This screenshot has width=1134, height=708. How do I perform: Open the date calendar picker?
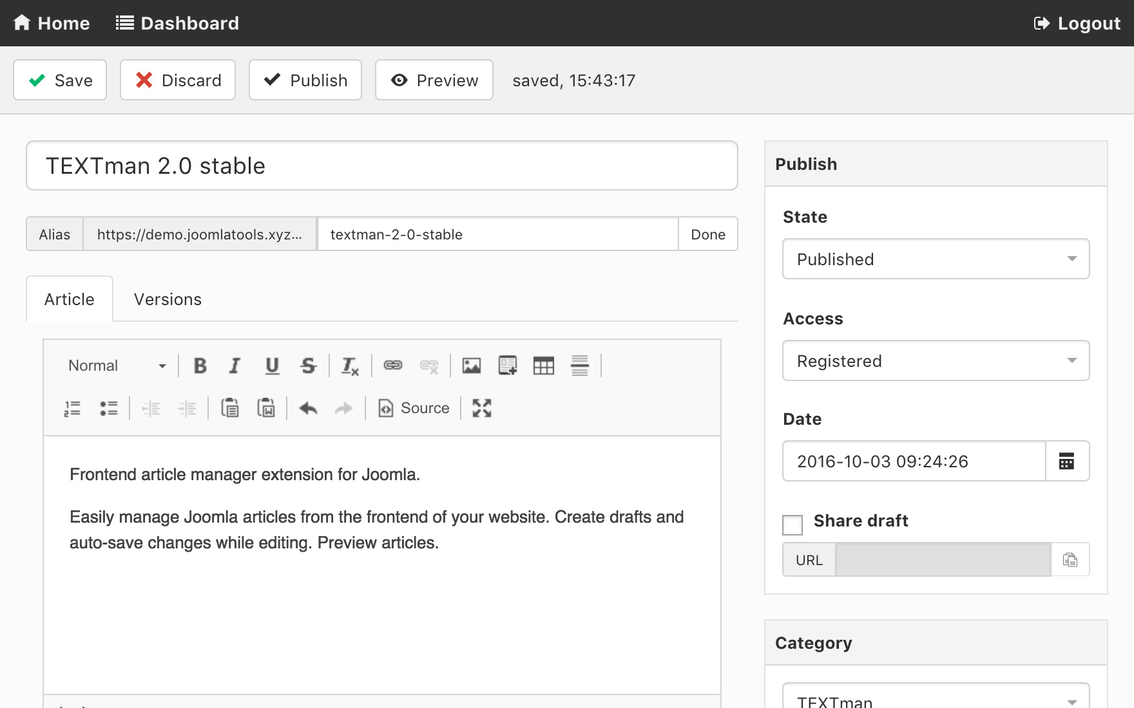click(1066, 461)
